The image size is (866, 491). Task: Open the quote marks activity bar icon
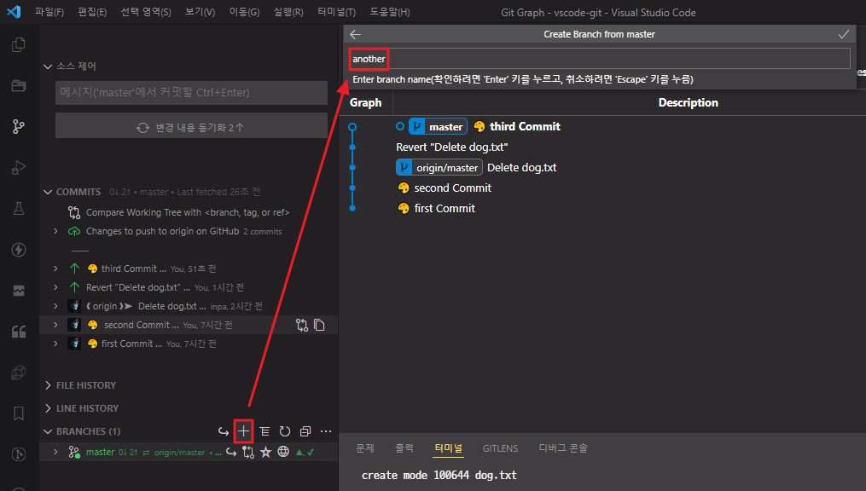pyautogui.click(x=19, y=332)
